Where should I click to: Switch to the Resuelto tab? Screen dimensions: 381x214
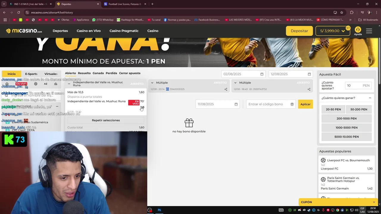[x=84, y=73]
